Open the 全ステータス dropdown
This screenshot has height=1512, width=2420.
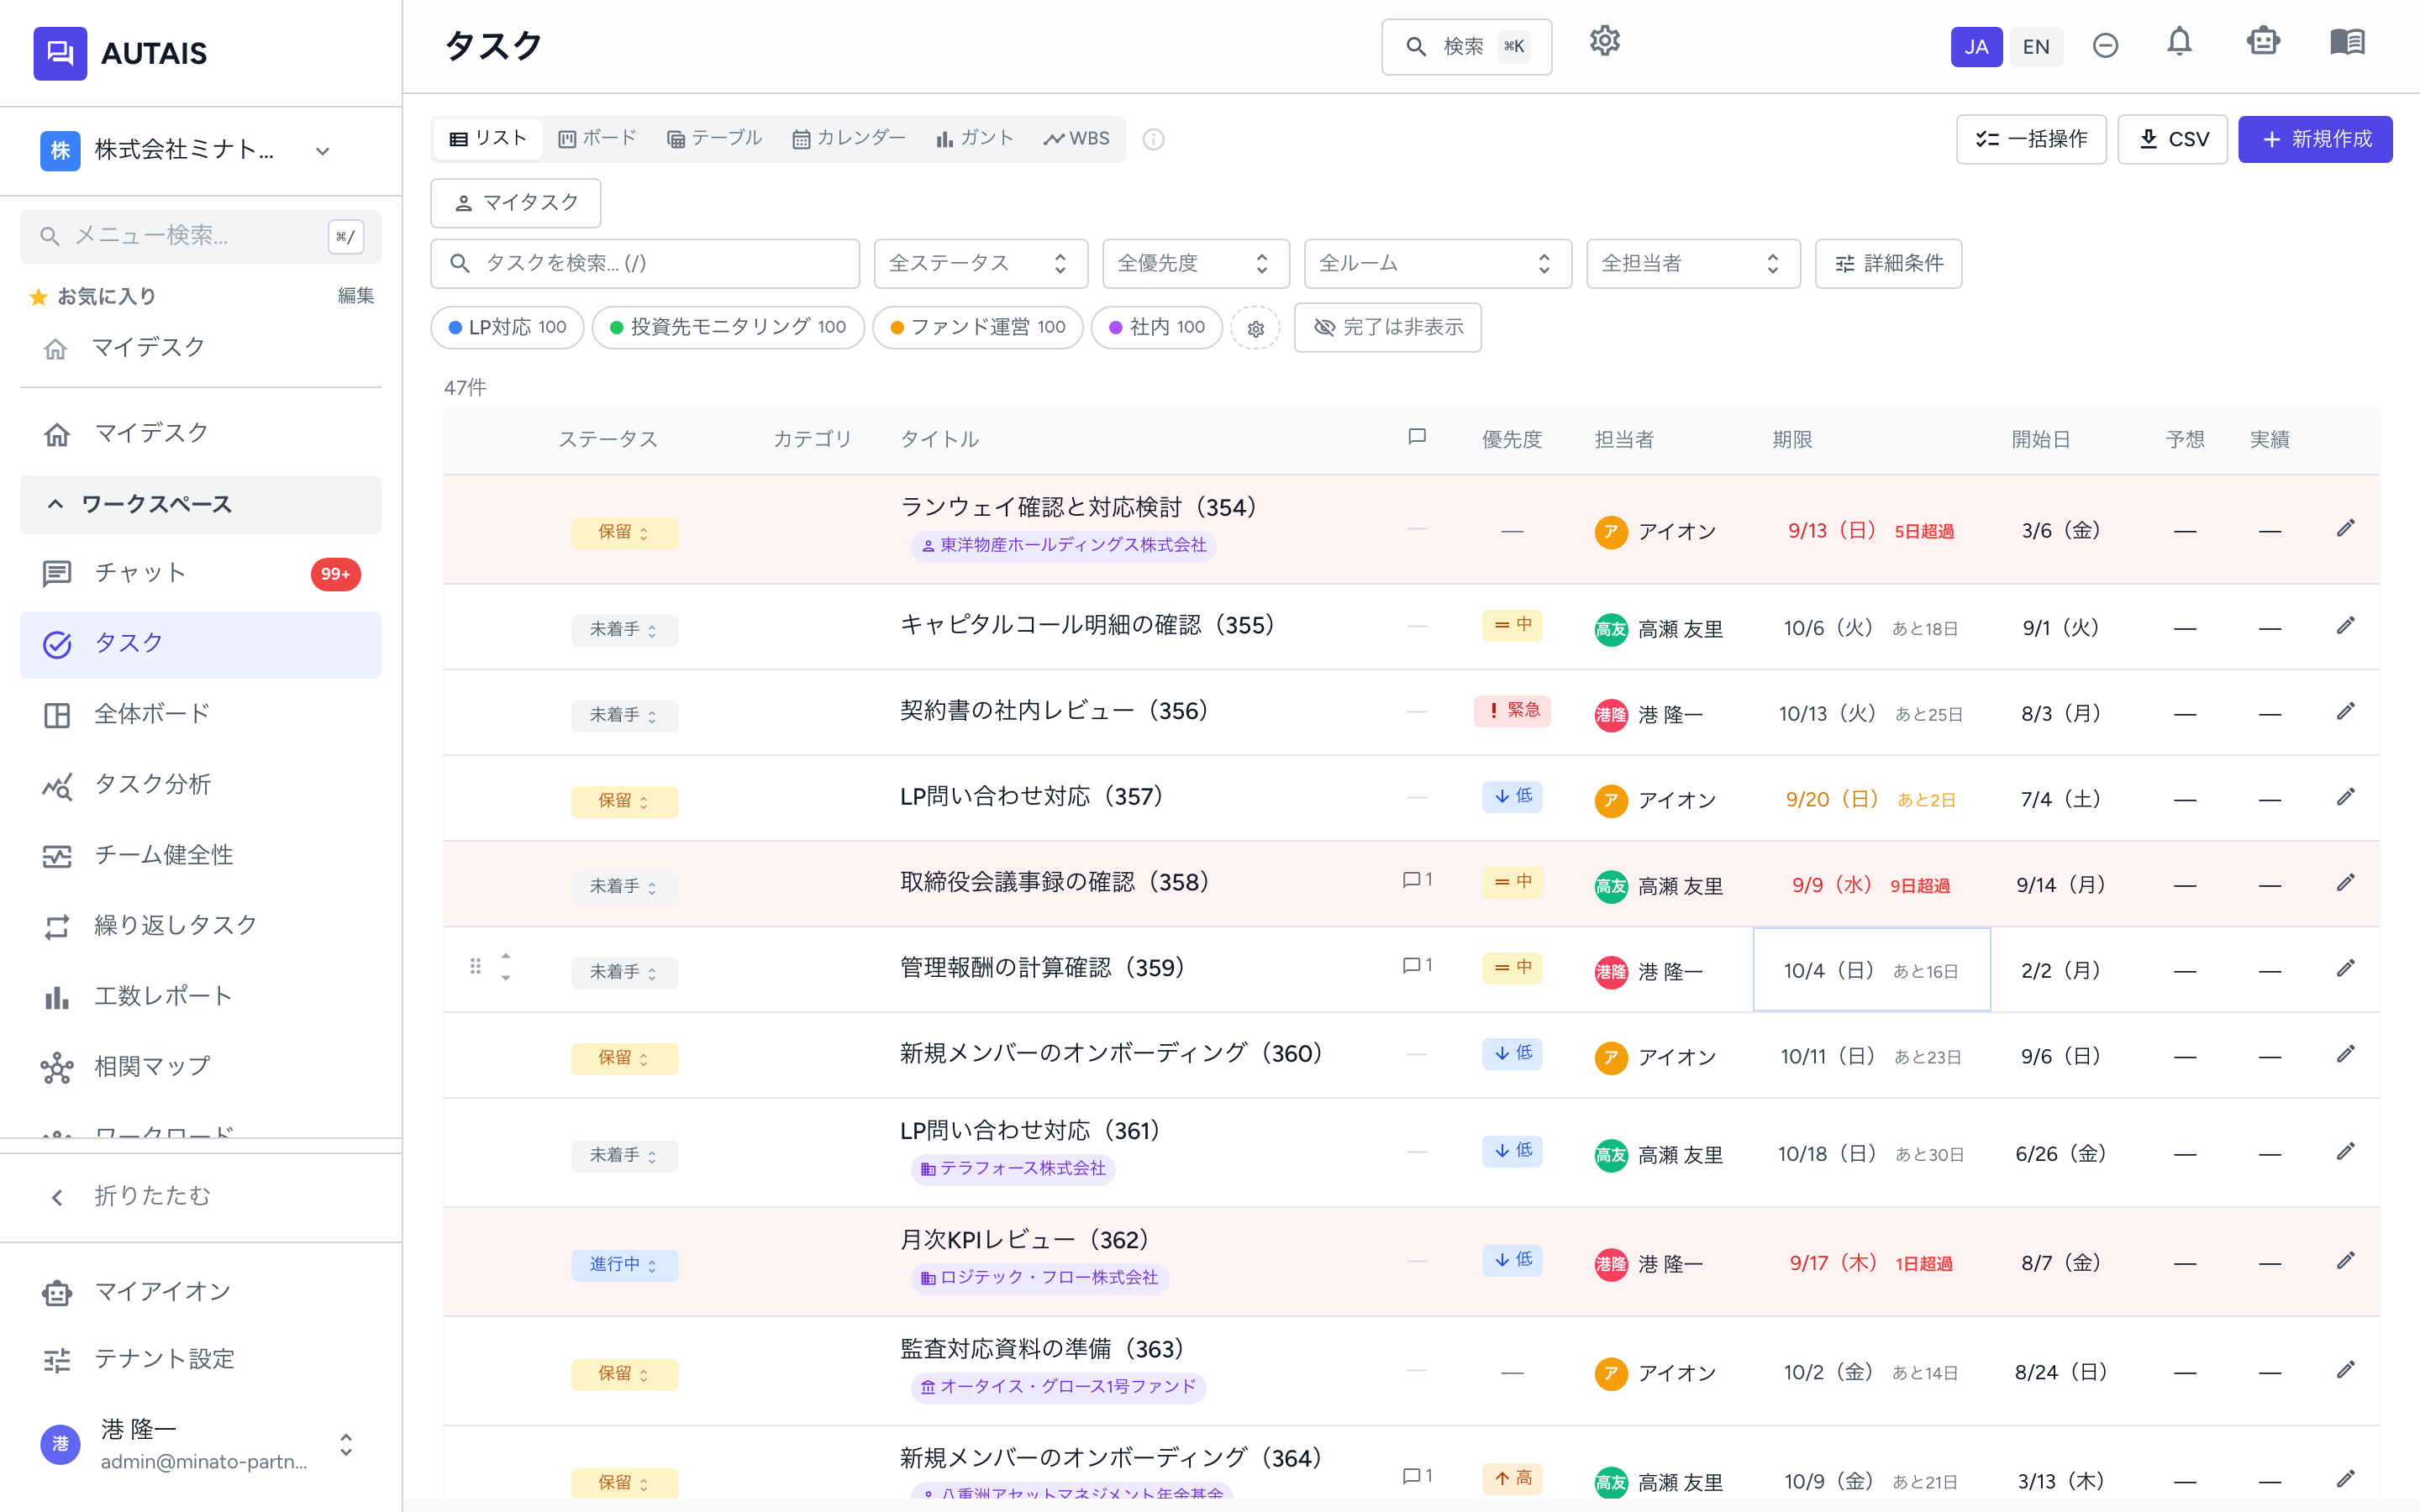pos(980,264)
